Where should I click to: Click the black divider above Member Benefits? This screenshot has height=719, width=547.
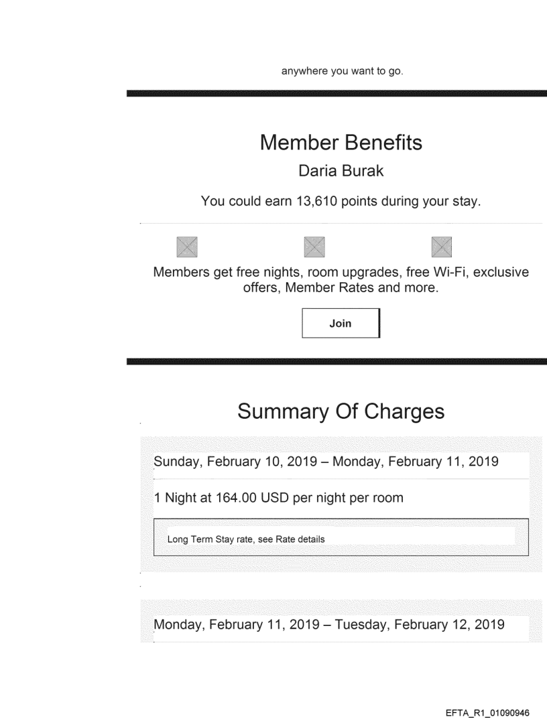[337, 92]
